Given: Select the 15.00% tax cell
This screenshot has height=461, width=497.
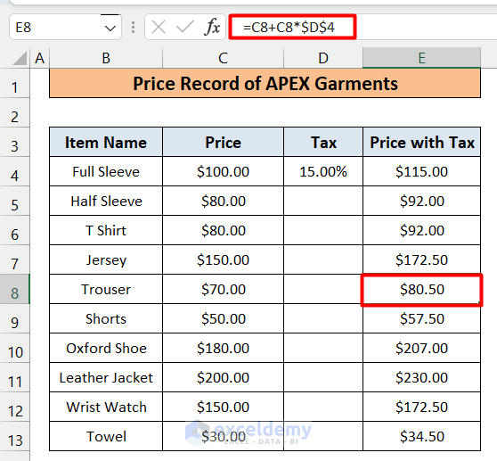Looking at the screenshot, I should (x=323, y=171).
